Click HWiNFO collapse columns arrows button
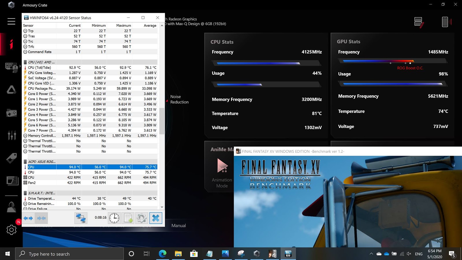Image resolution: width=462 pixels, height=260 pixels. [x=41, y=218]
